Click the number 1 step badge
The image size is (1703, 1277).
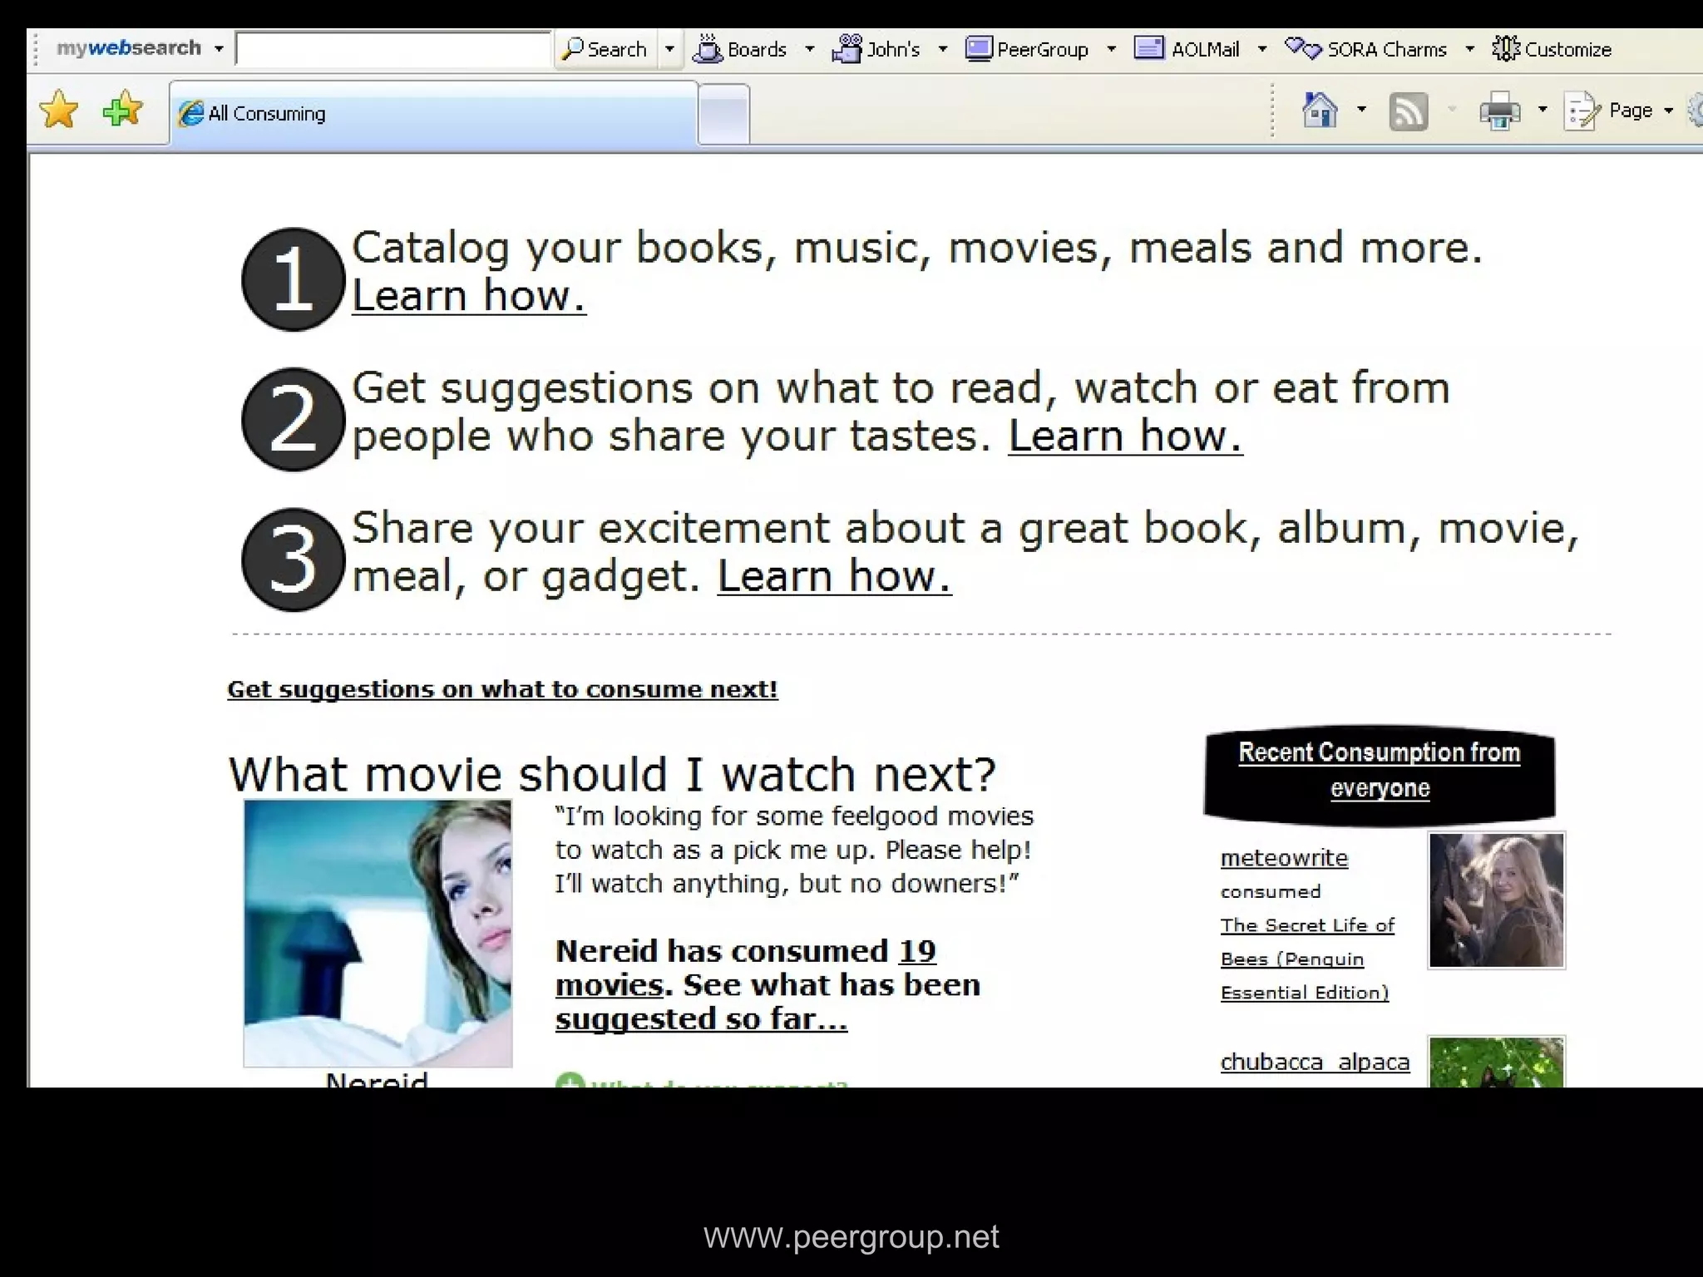(x=293, y=279)
